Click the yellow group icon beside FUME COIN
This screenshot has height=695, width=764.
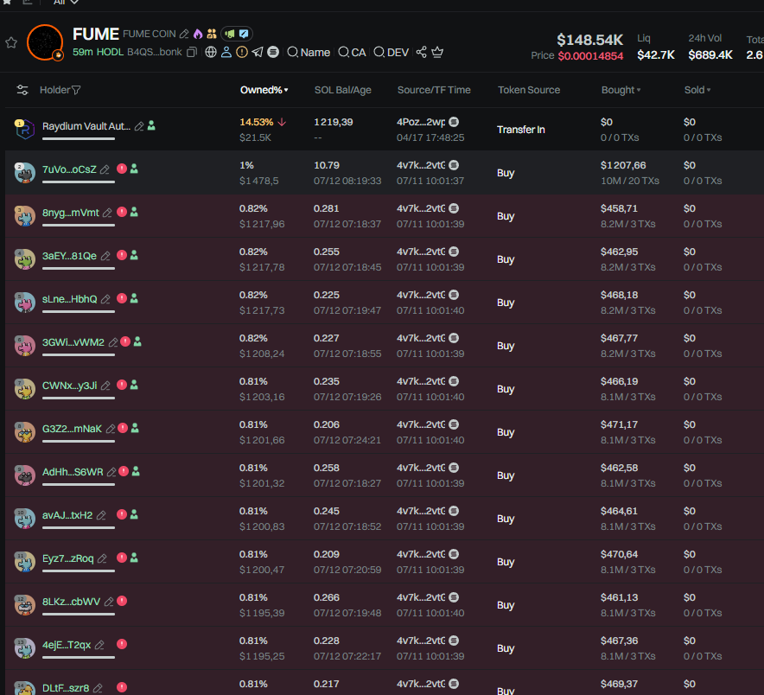(212, 34)
